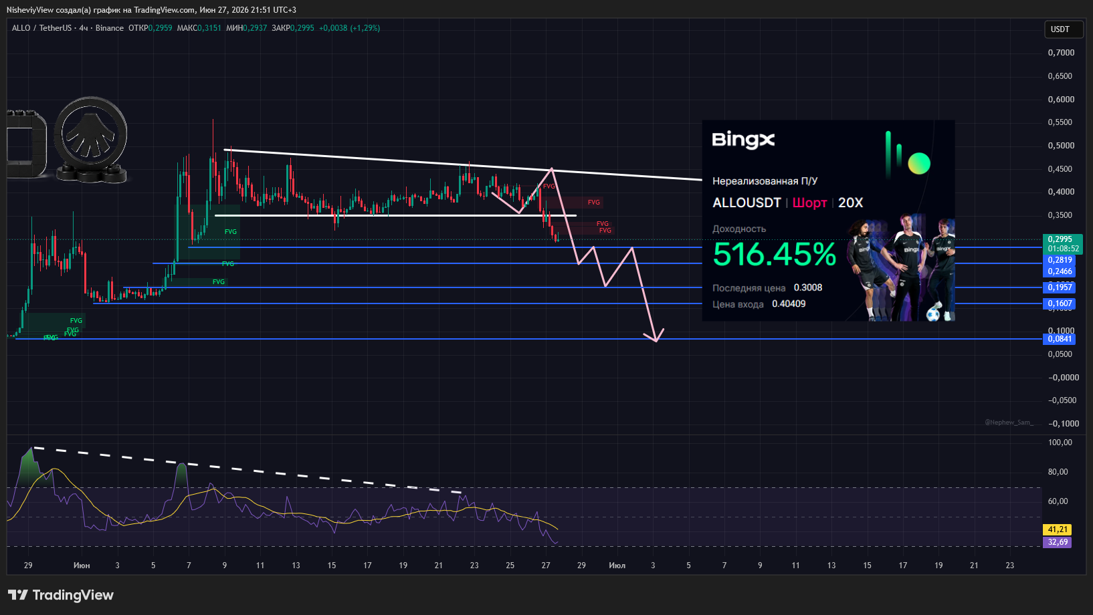Click the 516.45% profit figure

[x=775, y=254]
